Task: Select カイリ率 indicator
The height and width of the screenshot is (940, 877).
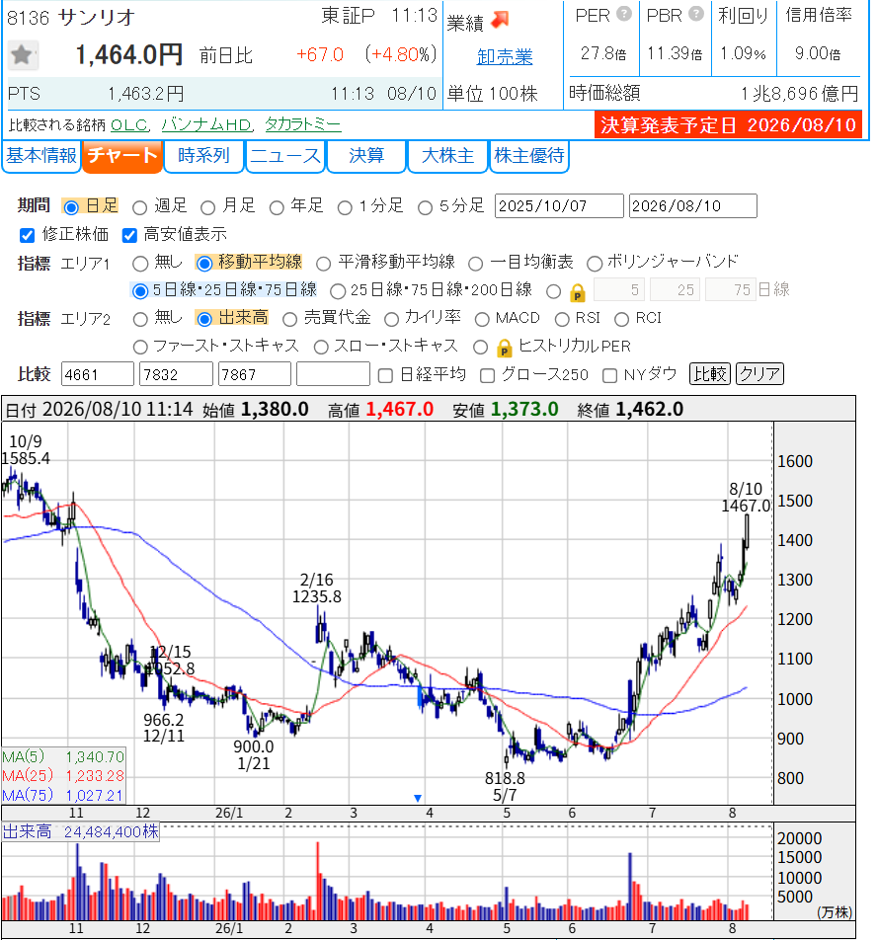Action: point(391,319)
